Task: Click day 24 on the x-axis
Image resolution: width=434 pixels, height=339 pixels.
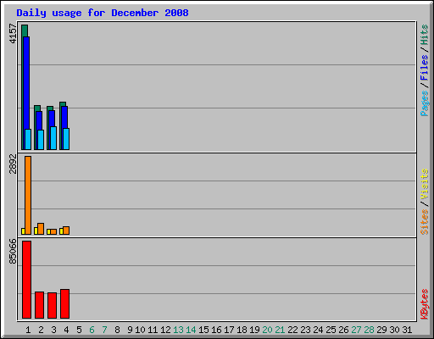Action: tap(318, 330)
